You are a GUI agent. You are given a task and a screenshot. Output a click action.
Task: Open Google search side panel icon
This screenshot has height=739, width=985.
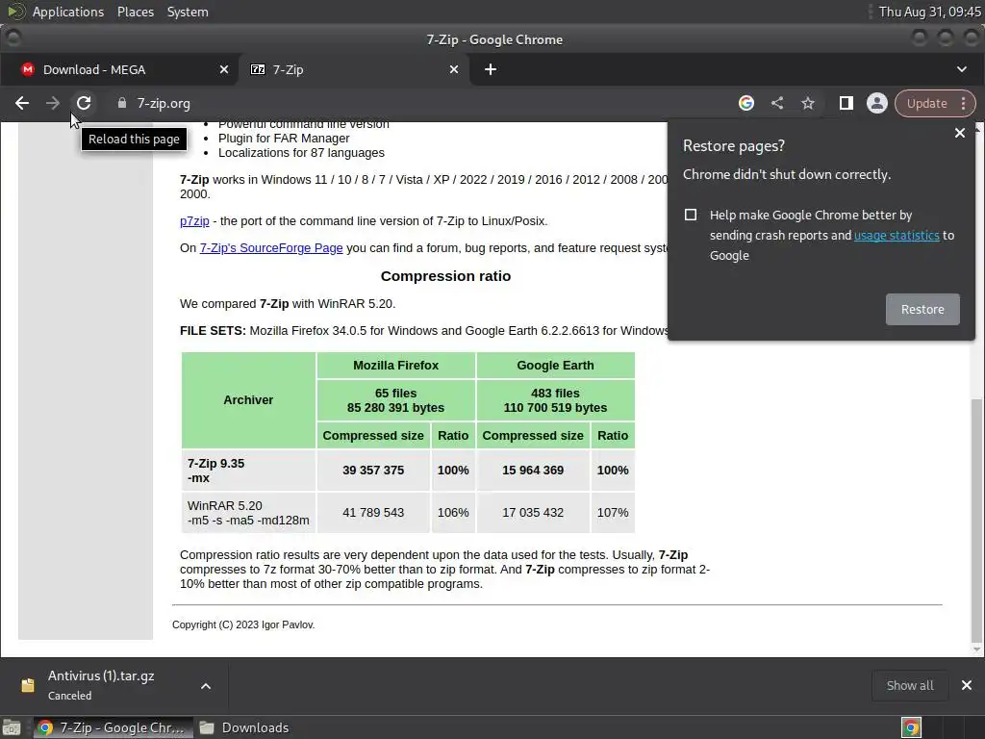pyautogui.click(x=746, y=103)
